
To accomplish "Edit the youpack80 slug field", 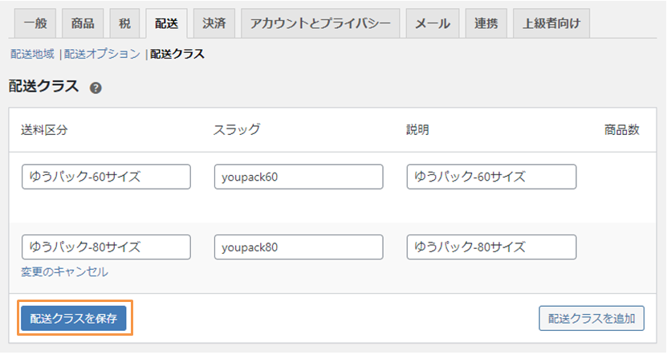I will pyautogui.click(x=299, y=247).
